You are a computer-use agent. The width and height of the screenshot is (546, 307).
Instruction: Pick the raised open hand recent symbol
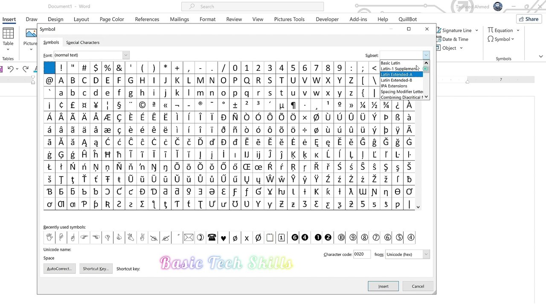(49, 237)
